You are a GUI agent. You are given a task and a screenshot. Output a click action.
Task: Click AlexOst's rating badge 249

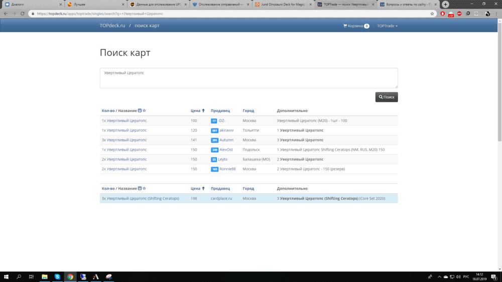click(214, 150)
